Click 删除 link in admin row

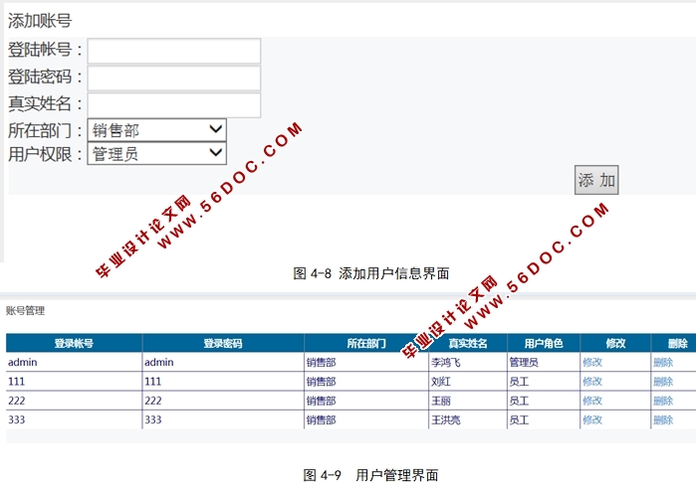pyautogui.click(x=663, y=363)
